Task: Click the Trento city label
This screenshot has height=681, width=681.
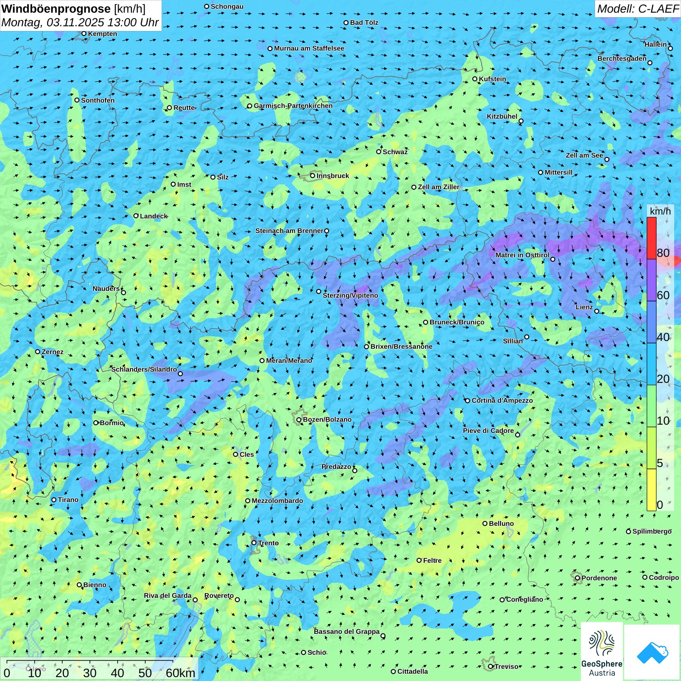Action: coord(269,543)
